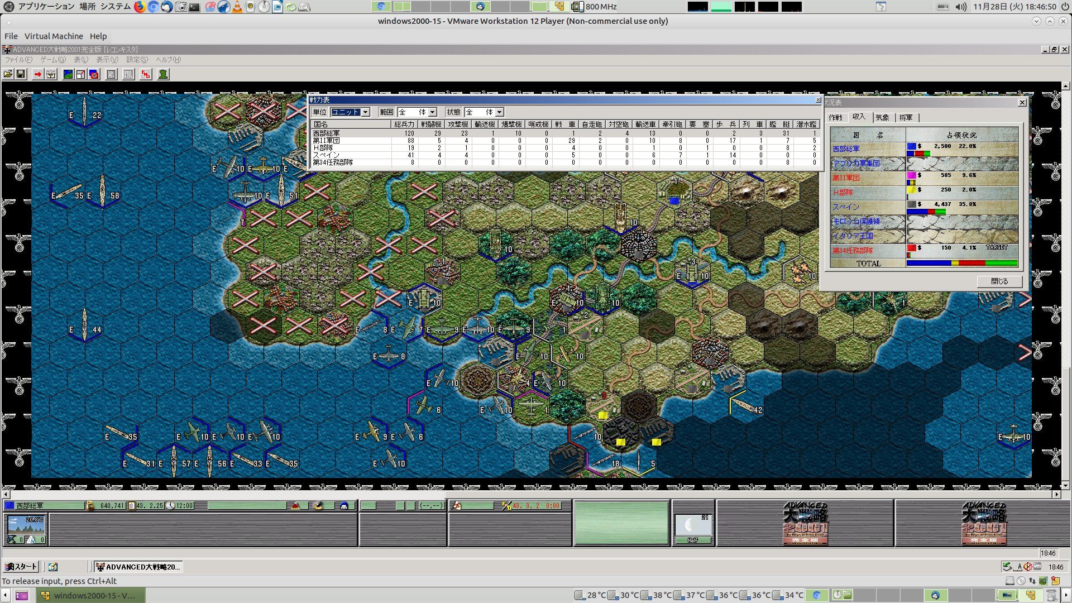This screenshot has width=1072, height=603.
Task: Click the 戦闘機 column header
Action: [431, 125]
